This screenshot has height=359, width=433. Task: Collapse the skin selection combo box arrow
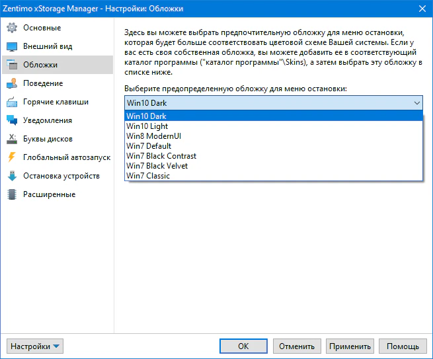(x=416, y=102)
